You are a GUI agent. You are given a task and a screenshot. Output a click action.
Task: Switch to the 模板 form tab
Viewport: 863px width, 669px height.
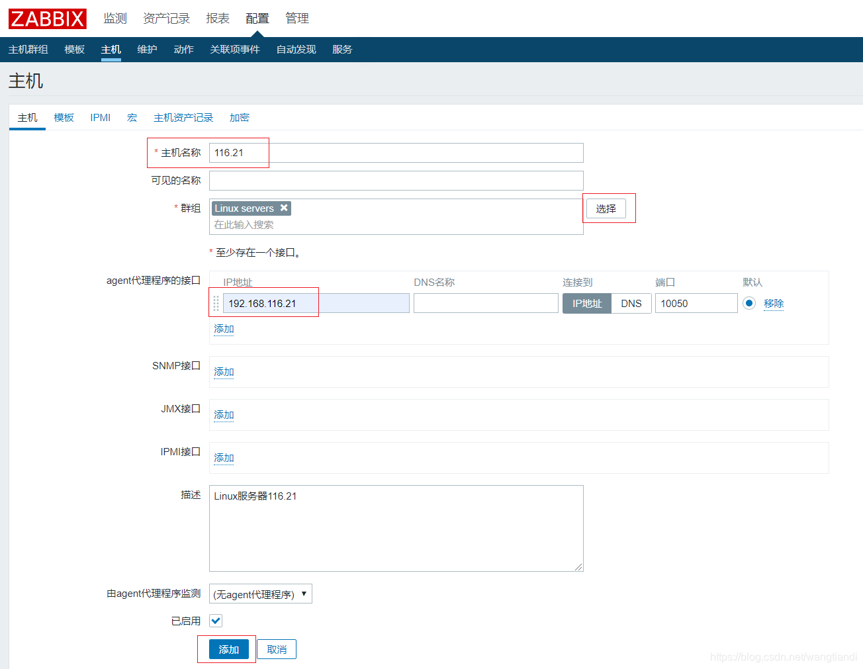tap(64, 118)
